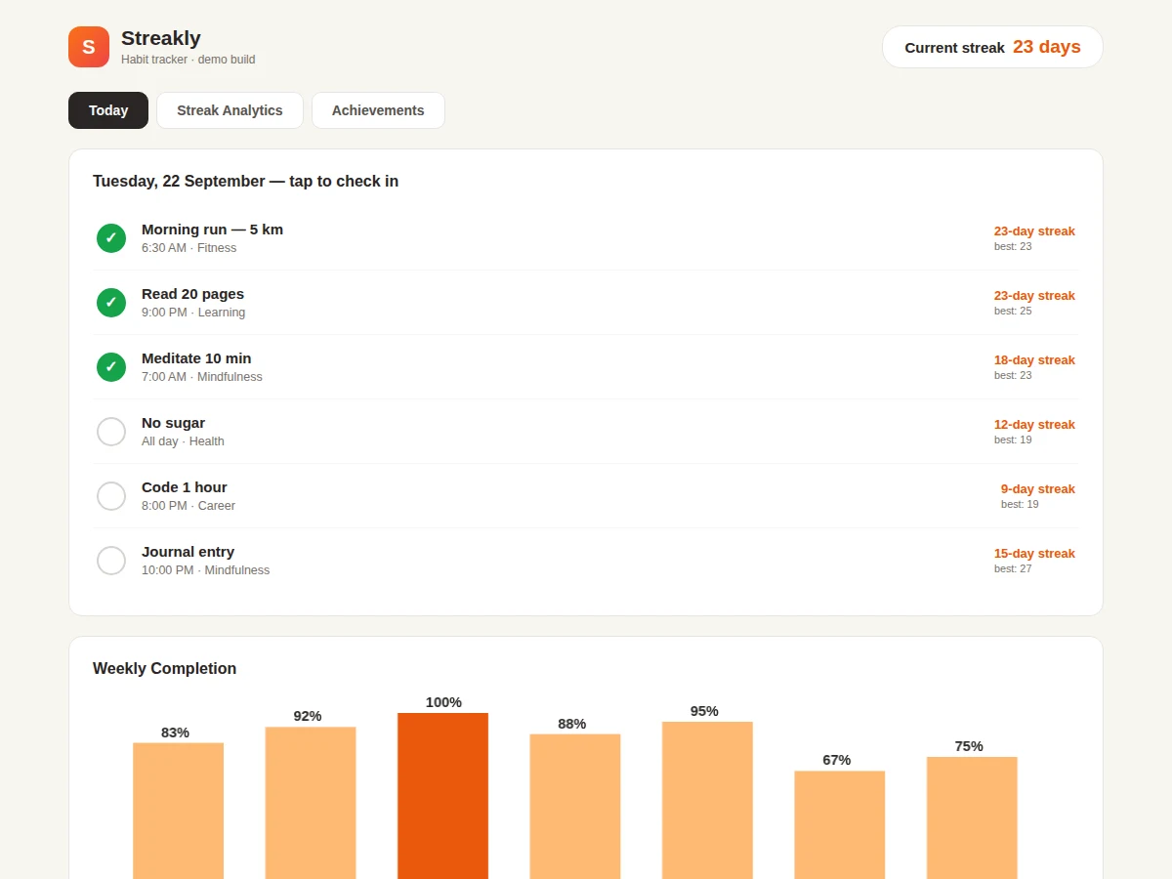The width and height of the screenshot is (1172, 879).
Task: Click the Weekly Completion heading
Action: point(164,669)
